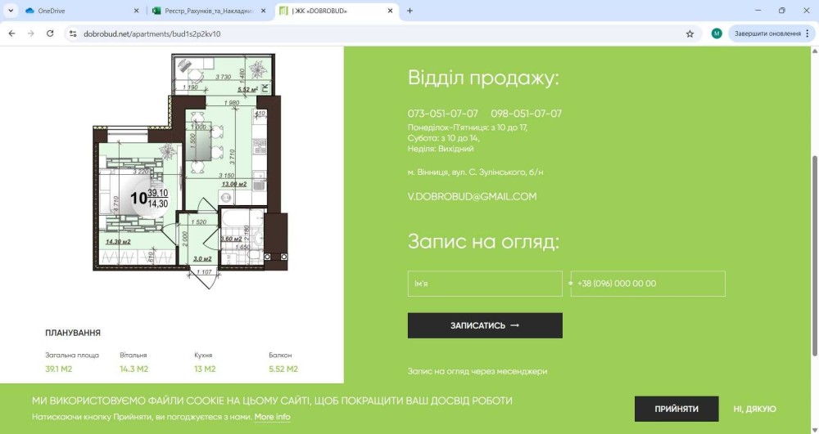Viewport: 819px width, 434px height.
Task: Decline cookies via НІ, ДЯКУЮ
Action: tap(754, 408)
